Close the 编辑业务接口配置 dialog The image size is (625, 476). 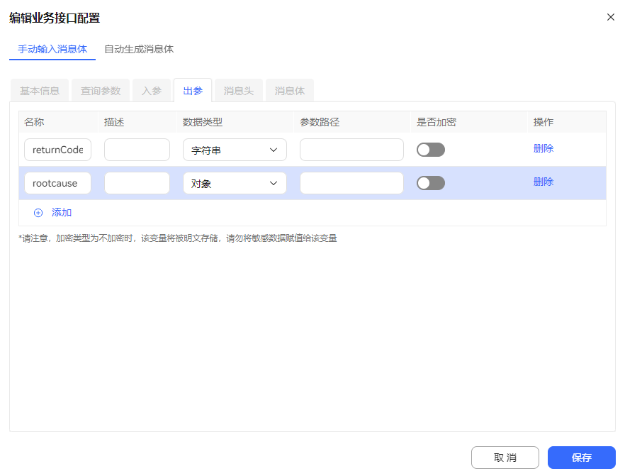click(x=611, y=17)
